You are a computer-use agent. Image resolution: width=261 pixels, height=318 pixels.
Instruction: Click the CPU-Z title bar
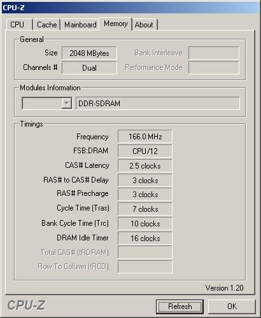130,8
